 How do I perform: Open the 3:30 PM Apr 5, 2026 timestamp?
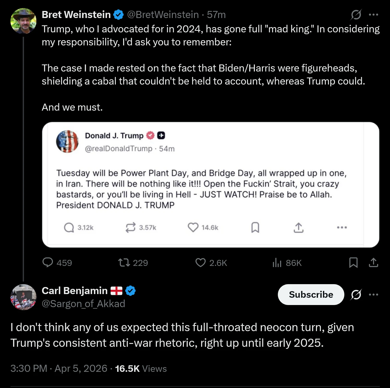(x=59, y=368)
